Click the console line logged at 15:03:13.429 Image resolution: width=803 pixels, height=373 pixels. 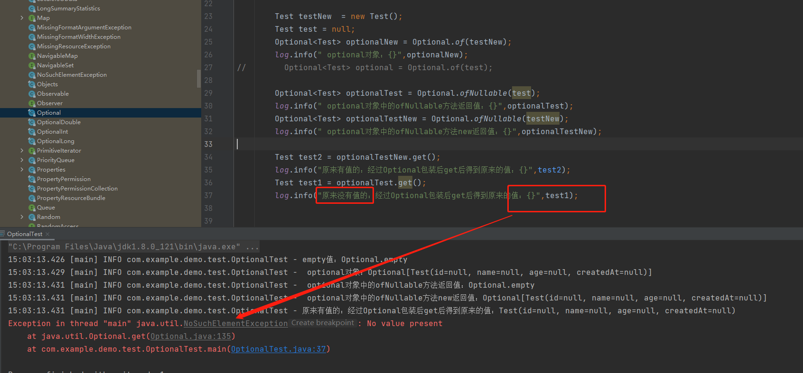pos(330,272)
